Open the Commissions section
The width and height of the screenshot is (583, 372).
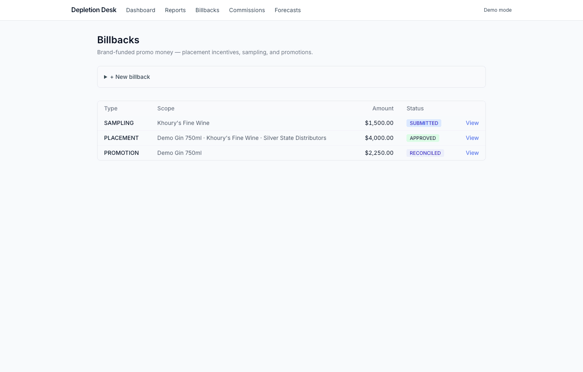(247, 10)
